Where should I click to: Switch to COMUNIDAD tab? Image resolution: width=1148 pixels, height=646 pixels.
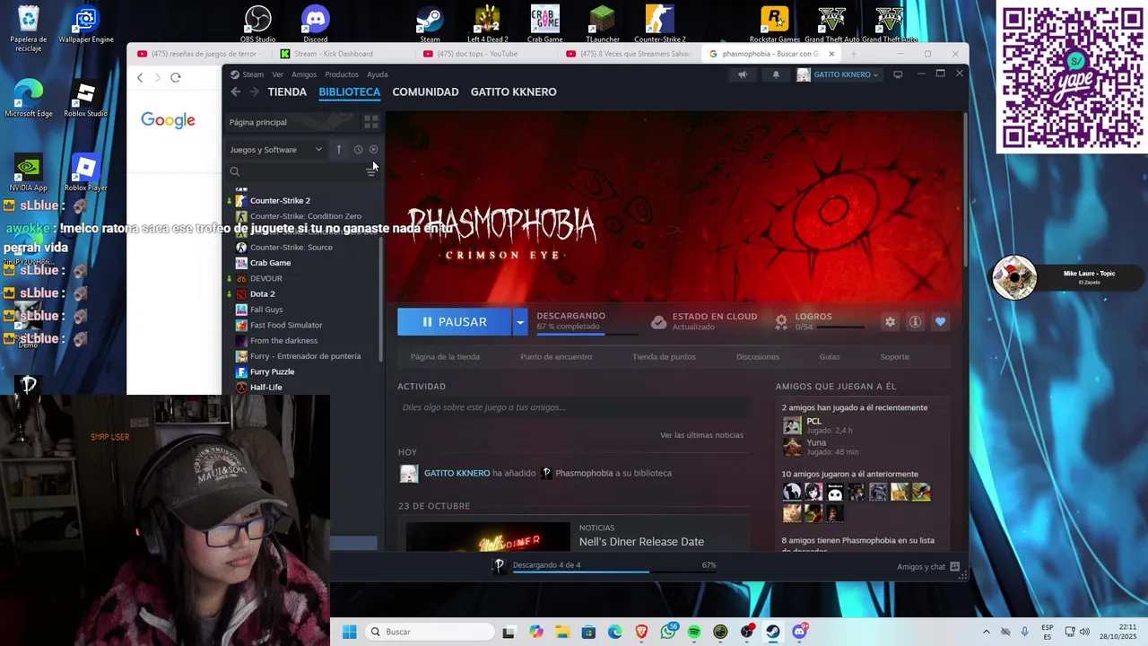[425, 92]
